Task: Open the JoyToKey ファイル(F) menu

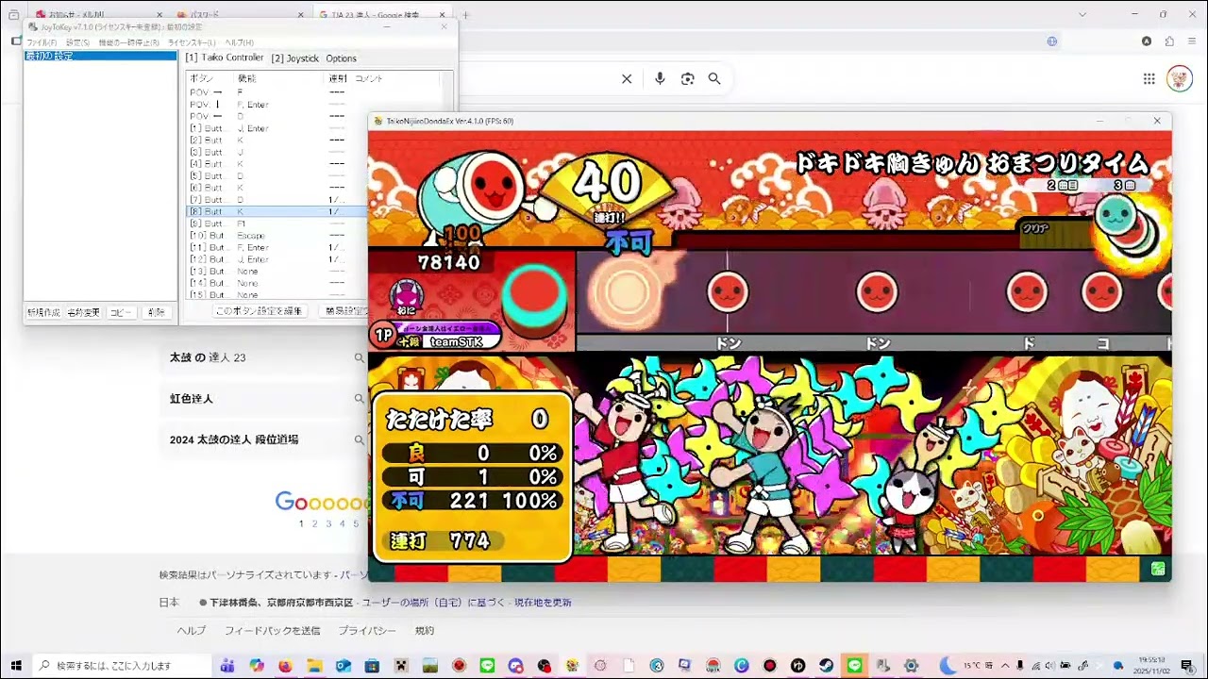Action: pyautogui.click(x=42, y=42)
